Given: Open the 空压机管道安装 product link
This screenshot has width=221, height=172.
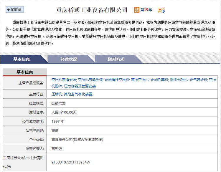Looking at the screenshot, I should 64,80.
